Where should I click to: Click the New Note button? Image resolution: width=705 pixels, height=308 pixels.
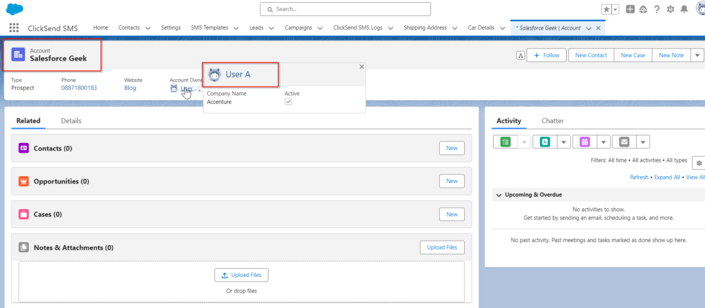click(x=671, y=55)
